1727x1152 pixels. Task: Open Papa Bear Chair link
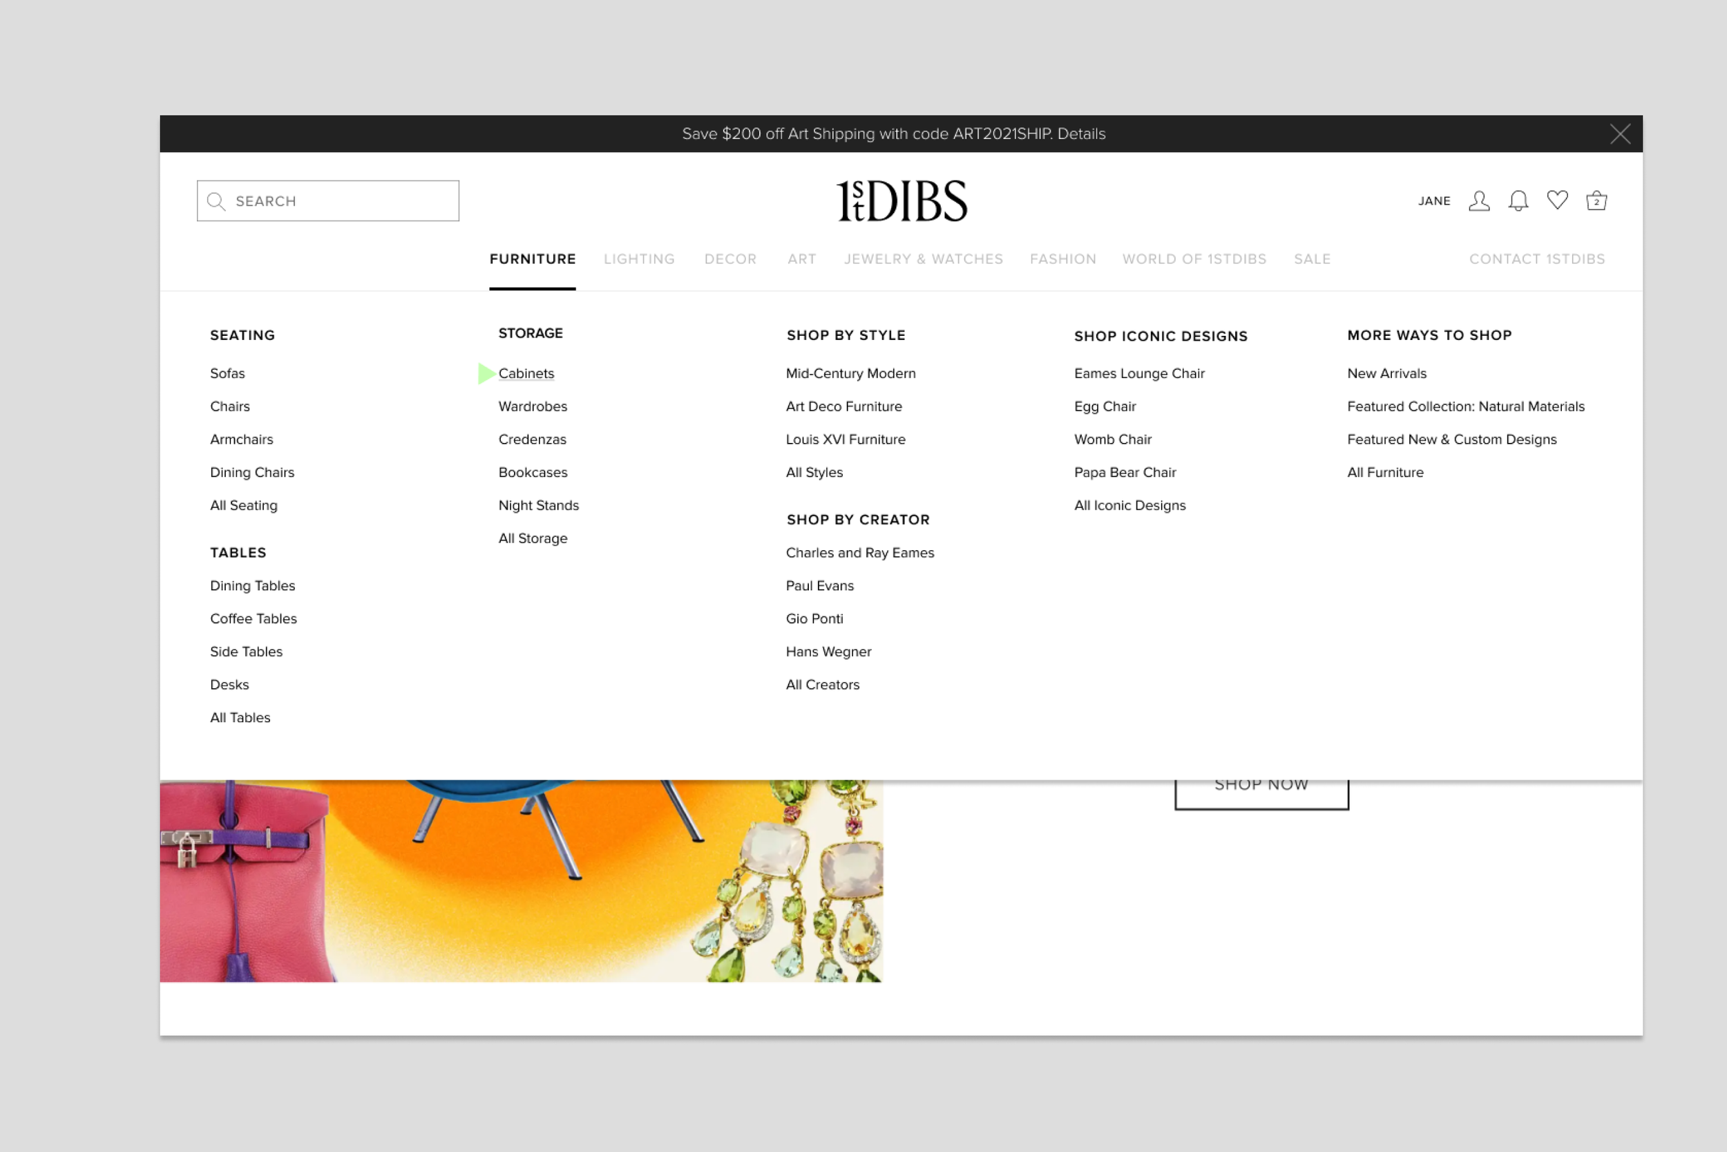point(1125,473)
